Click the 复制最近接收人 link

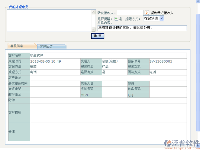pyautogui.click(x=162, y=13)
